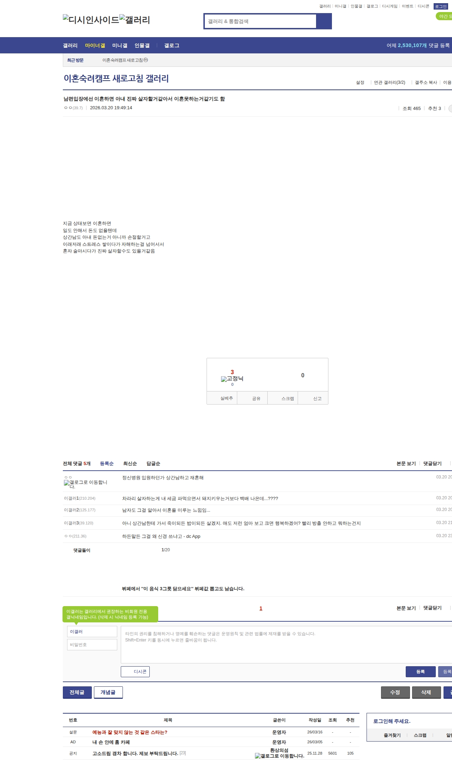
Task: Focus the comment text area
Action: click(286, 645)
